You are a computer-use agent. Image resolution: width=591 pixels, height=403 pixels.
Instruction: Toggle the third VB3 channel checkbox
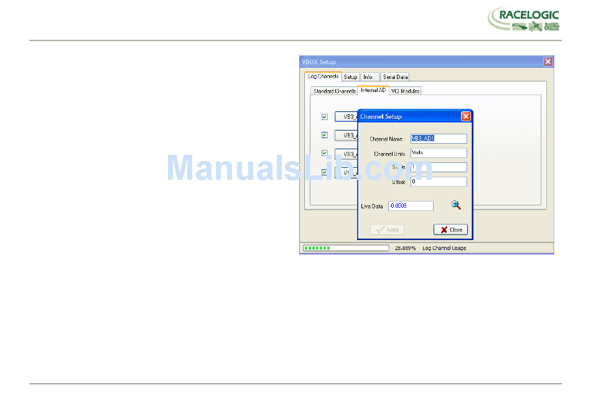325,153
